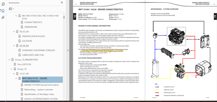
Task: Jump to IDENTIFICATION PLATES bookmark
Action: (x=33, y=36)
